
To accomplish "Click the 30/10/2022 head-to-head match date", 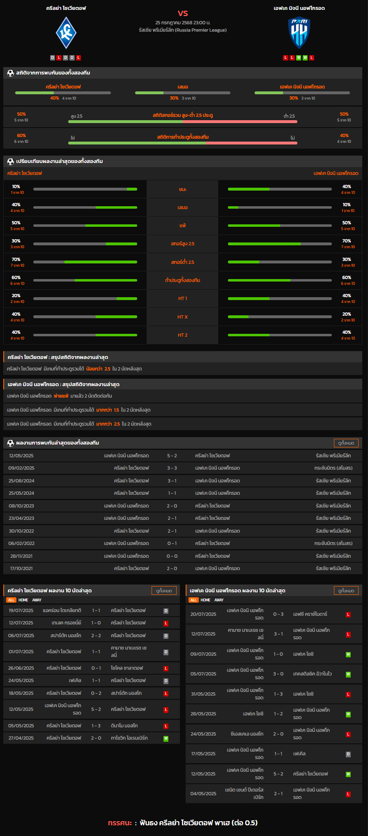I will [21, 531].
